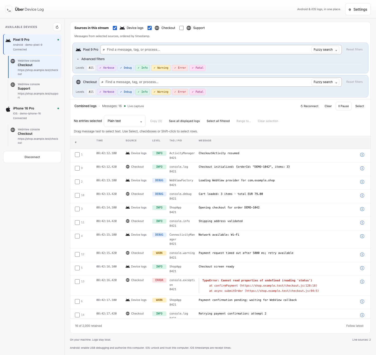The width and height of the screenshot is (376, 355).
Task: Enable the Support source checkbox
Action: pyautogui.click(x=181, y=28)
